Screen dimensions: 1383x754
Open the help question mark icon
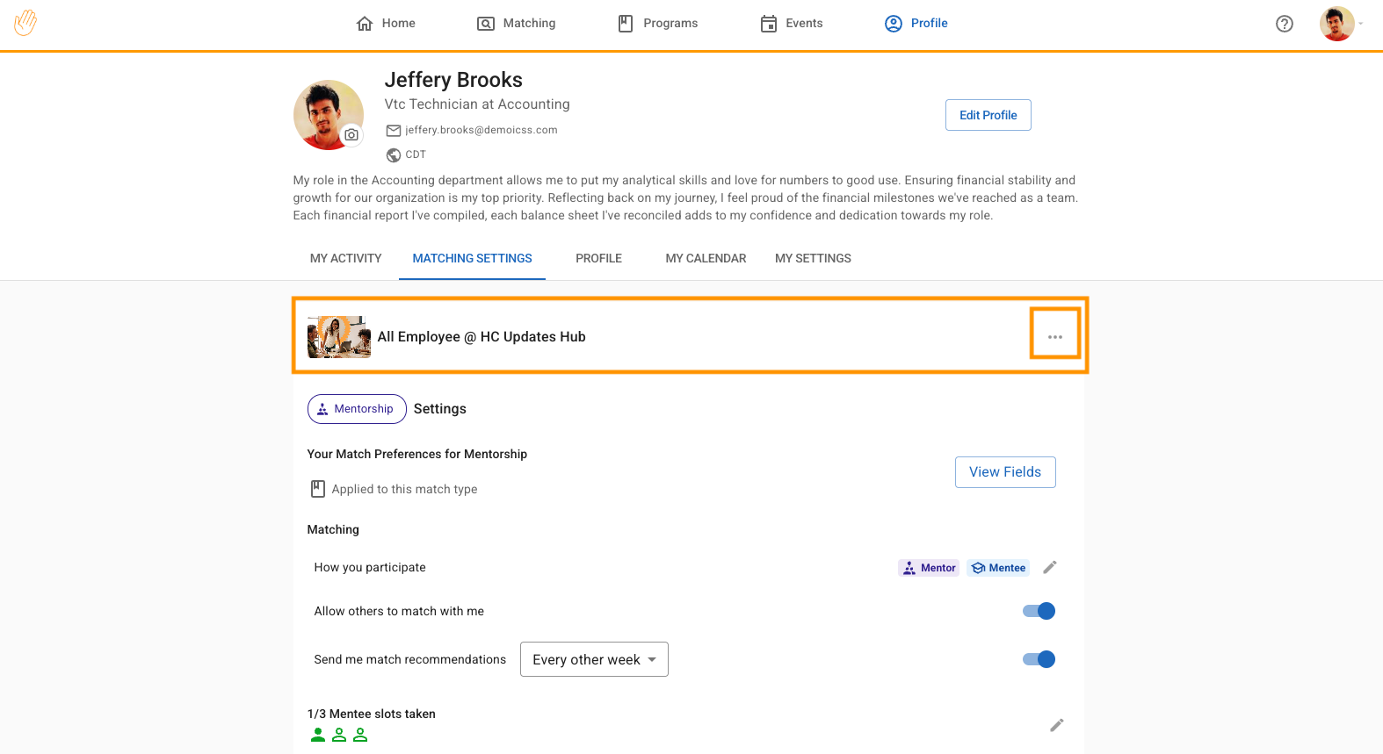1284,24
